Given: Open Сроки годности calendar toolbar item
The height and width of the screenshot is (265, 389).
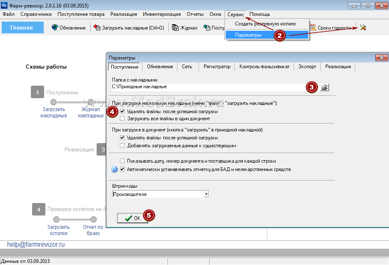Looking at the screenshot, I should coord(331,28).
